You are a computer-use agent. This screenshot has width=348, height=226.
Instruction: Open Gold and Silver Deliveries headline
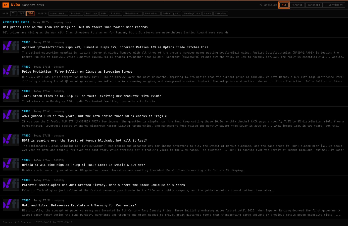(79, 205)
